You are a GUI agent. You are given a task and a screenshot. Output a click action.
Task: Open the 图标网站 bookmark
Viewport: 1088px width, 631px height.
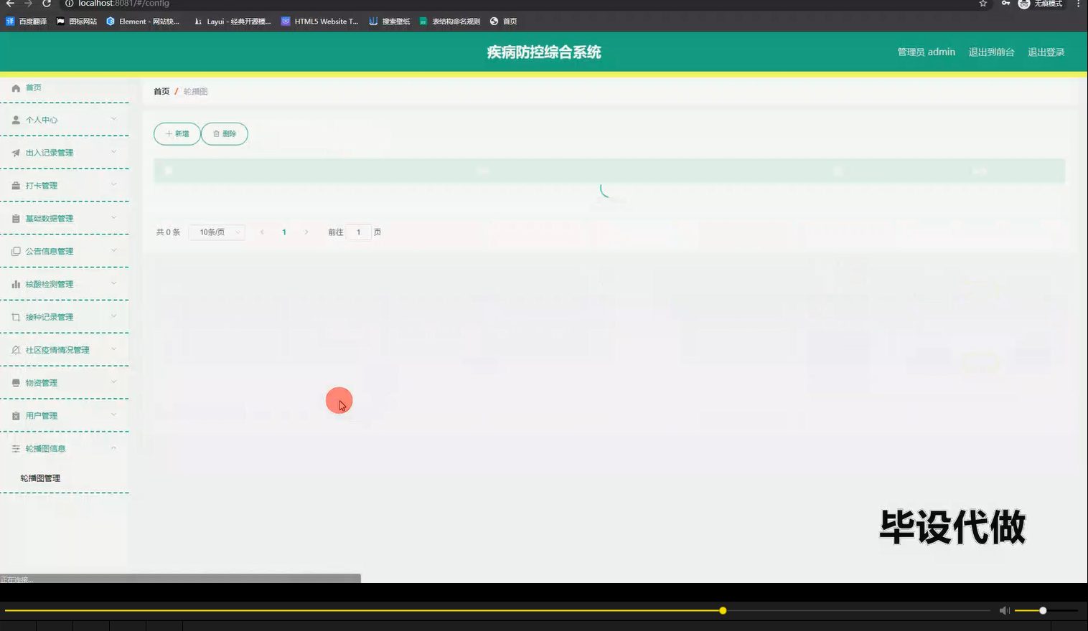pos(77,22)
